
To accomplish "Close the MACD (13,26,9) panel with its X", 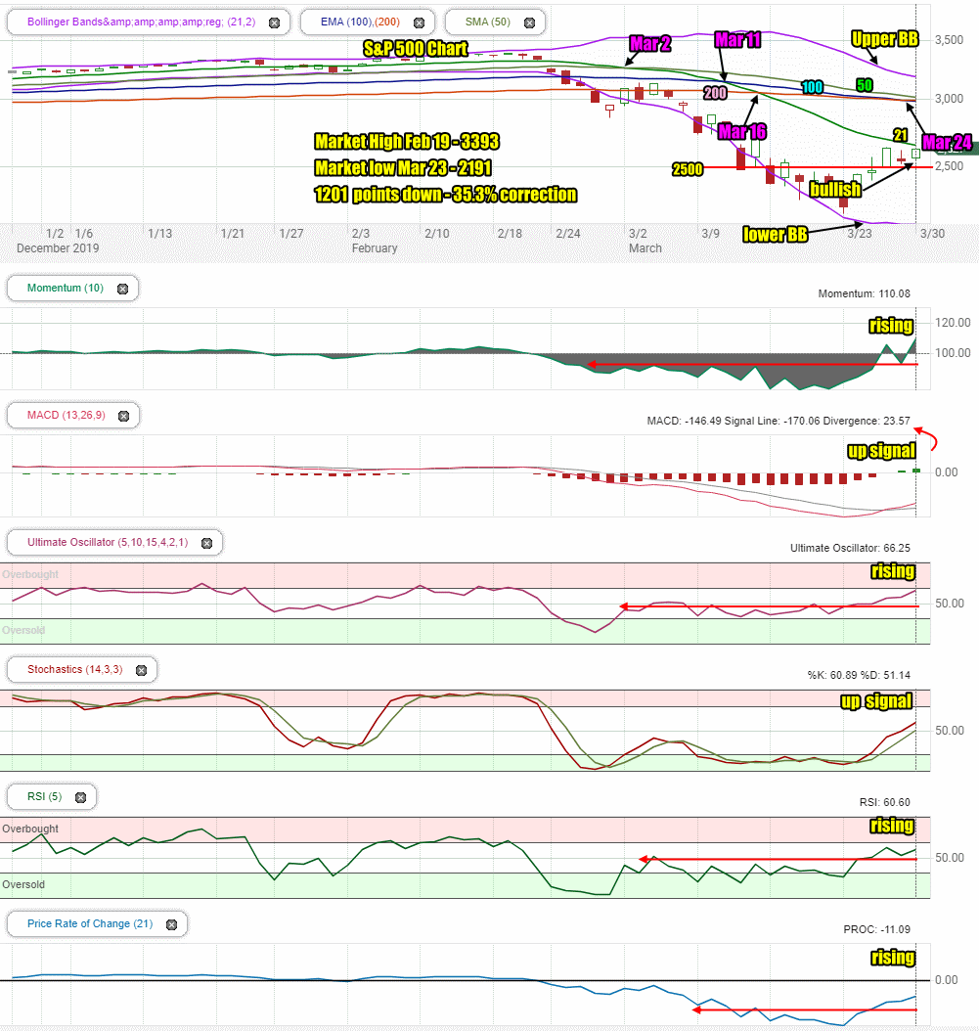I will tap(123, 416).
